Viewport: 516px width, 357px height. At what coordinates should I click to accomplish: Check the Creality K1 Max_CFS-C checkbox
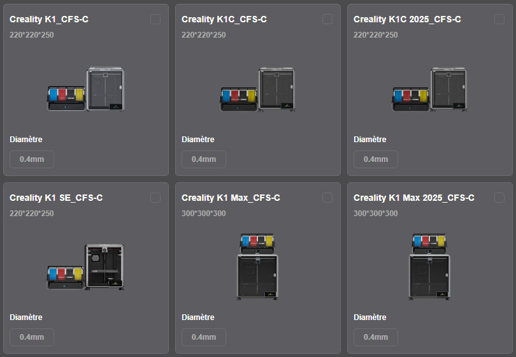point(327,198)
